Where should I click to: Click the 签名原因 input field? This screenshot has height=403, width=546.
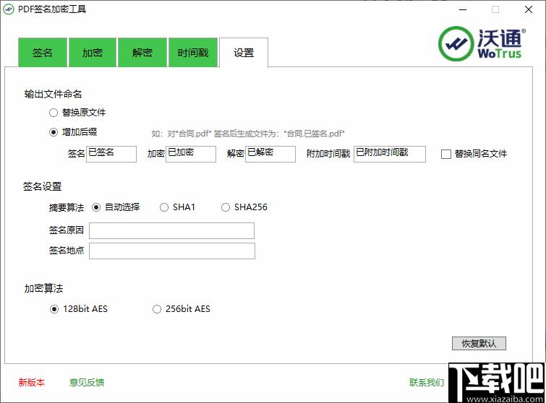click(171, 230)
